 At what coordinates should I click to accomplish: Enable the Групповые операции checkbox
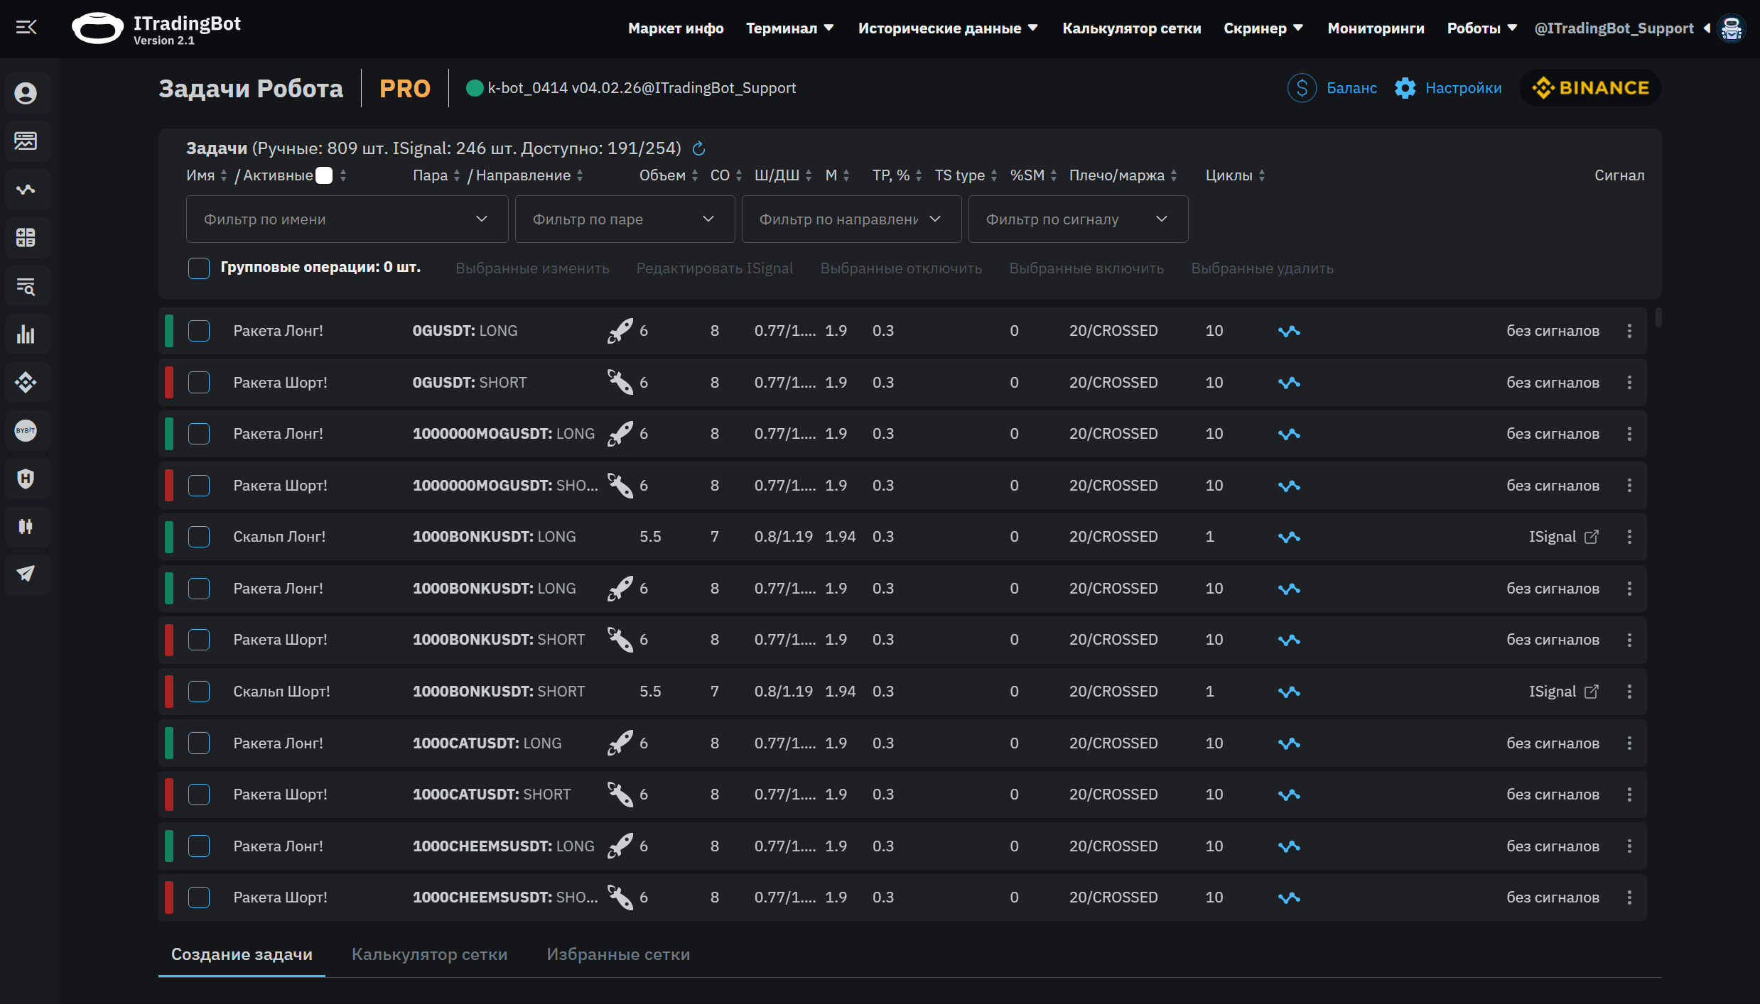pos(198,268)
